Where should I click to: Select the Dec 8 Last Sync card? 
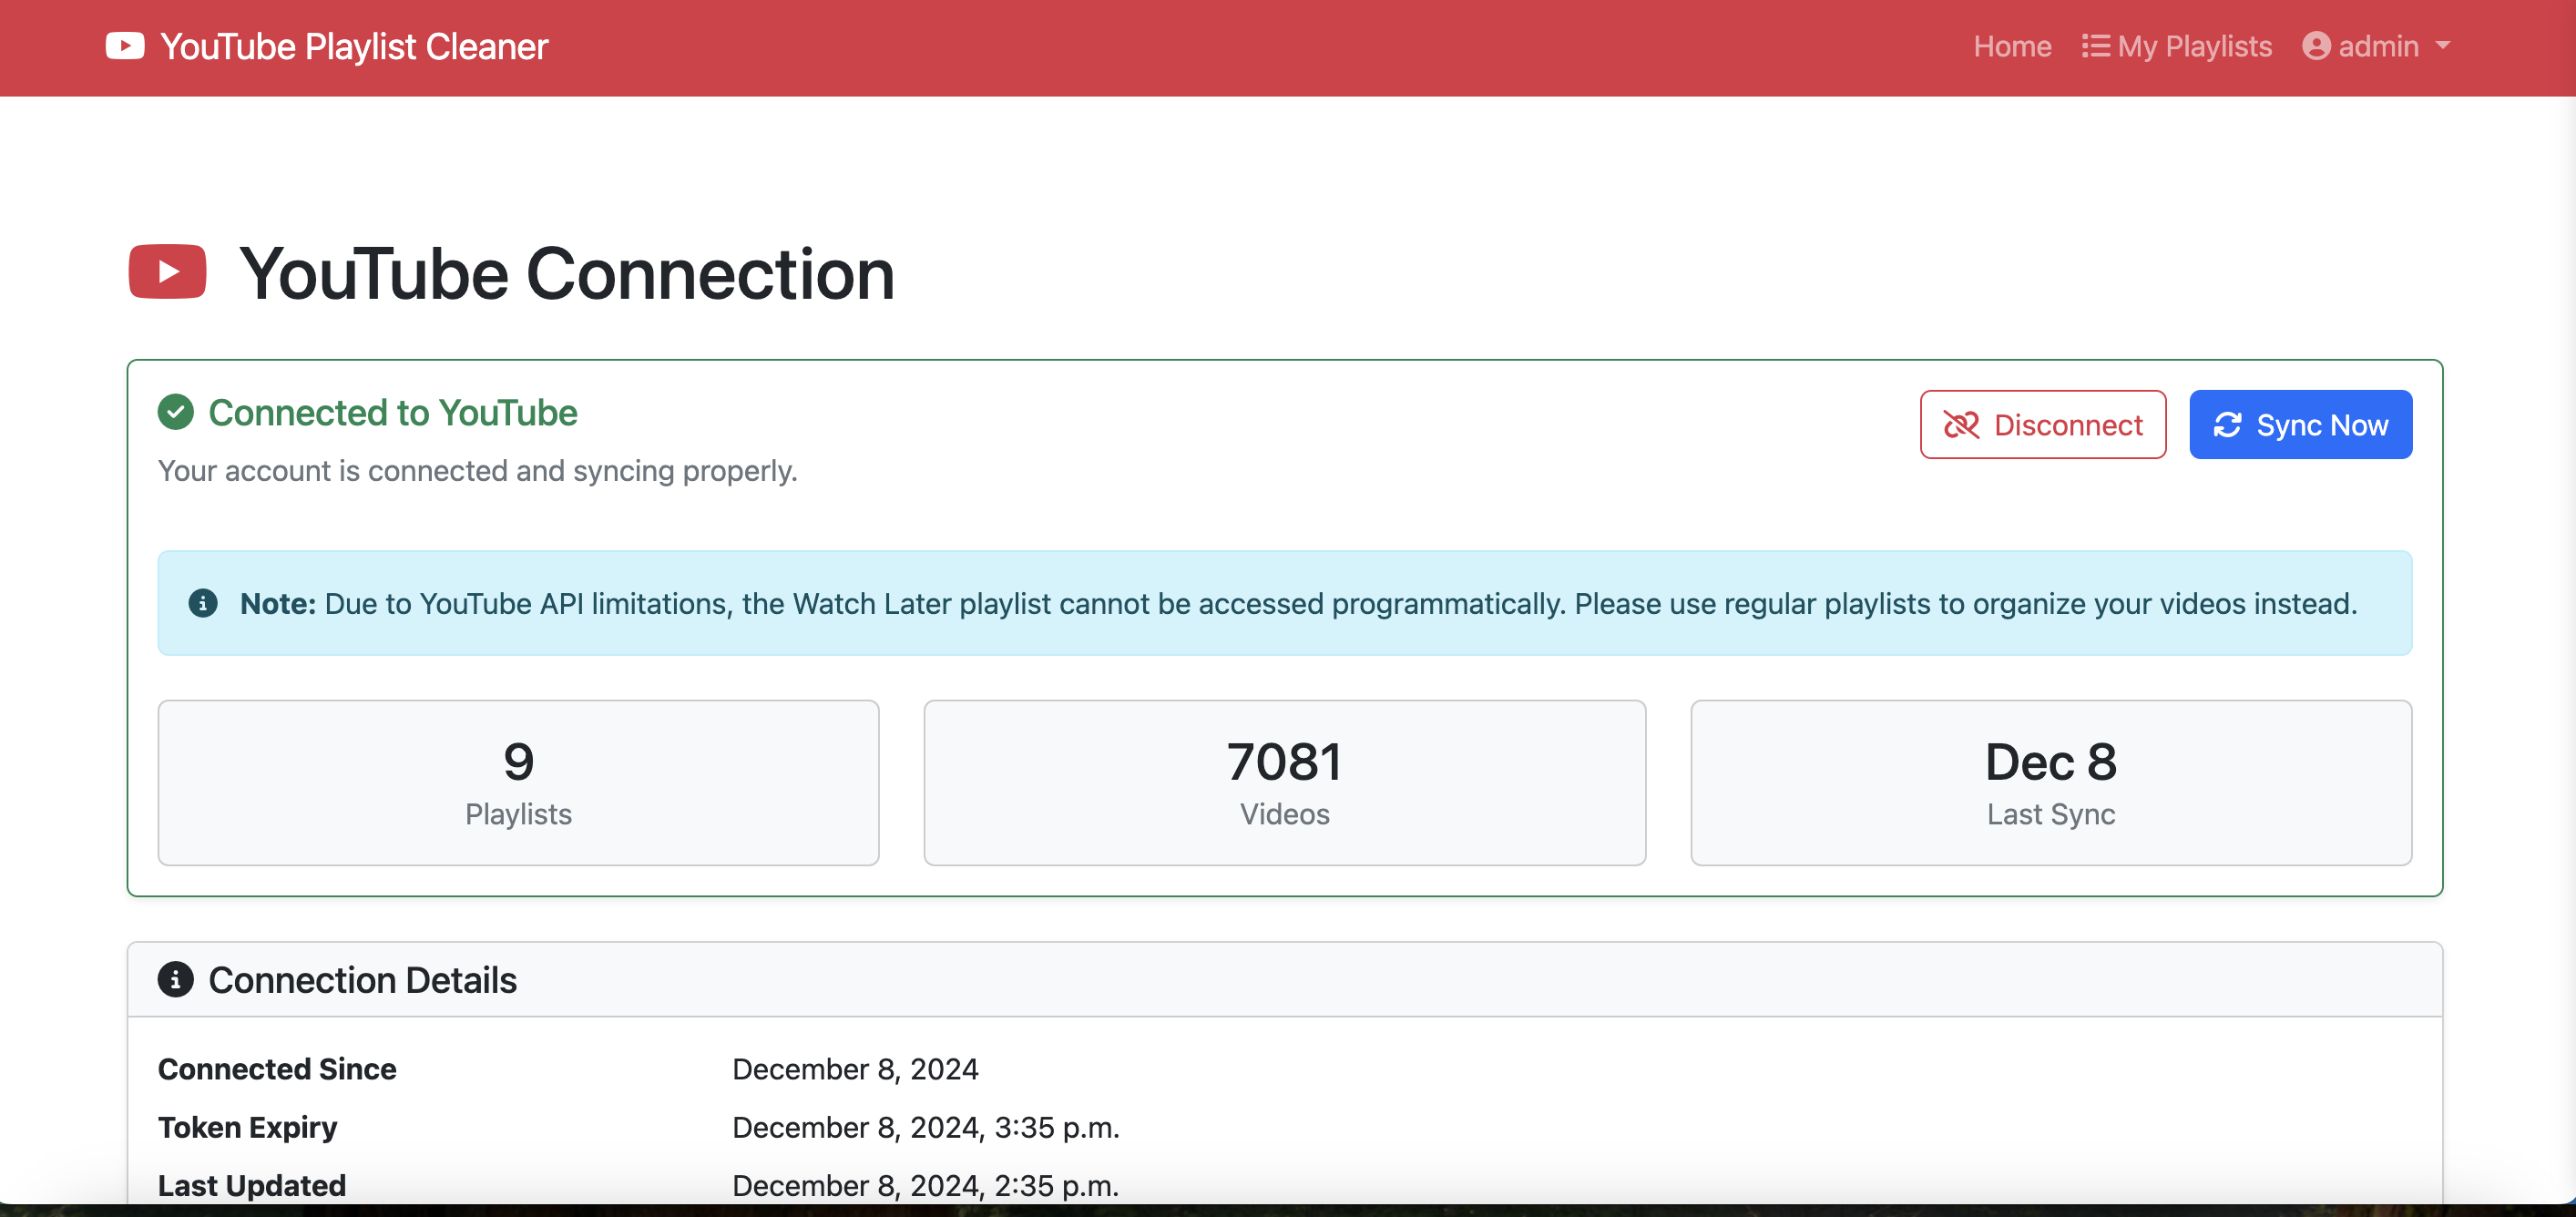tap(2051, 783)
